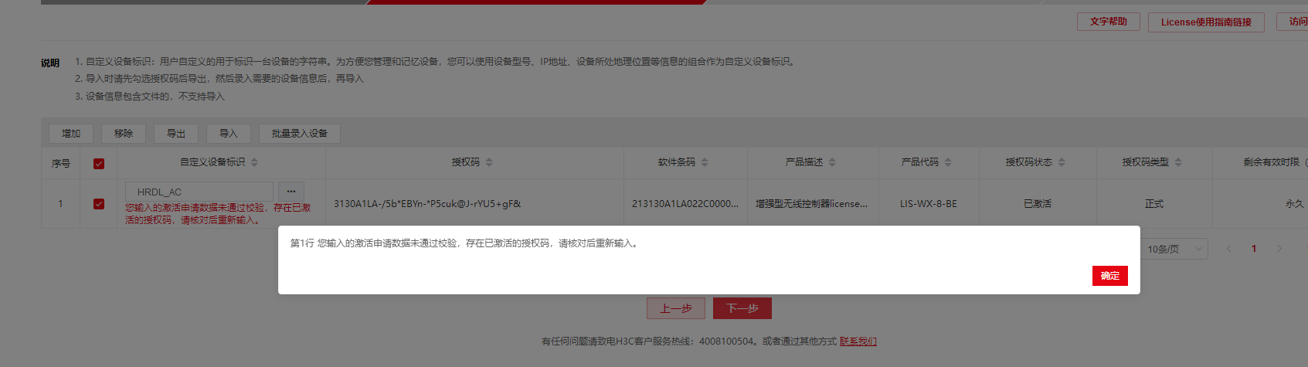Toggle the select-all header checkbox

pos(99,164)
